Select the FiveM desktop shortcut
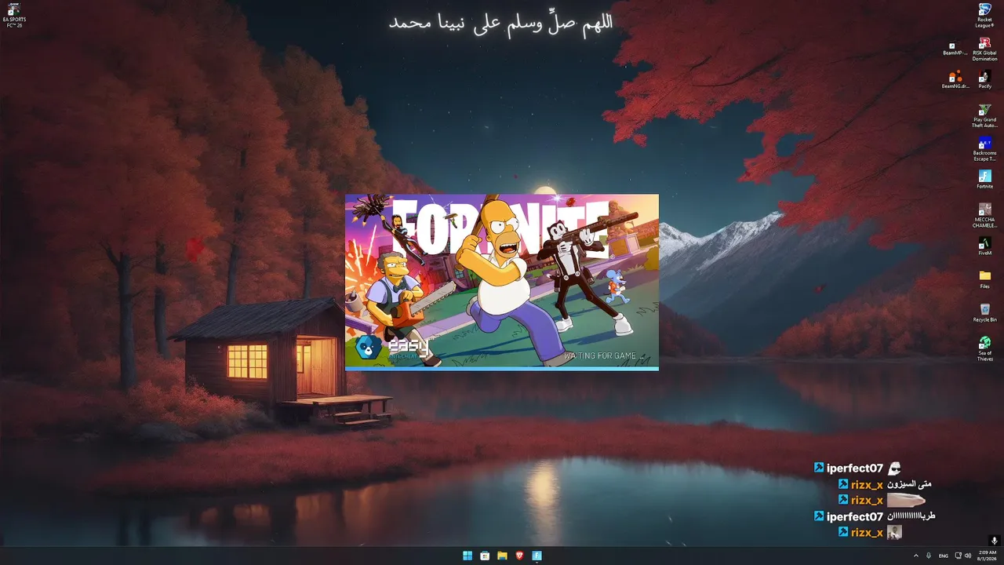 984,246
